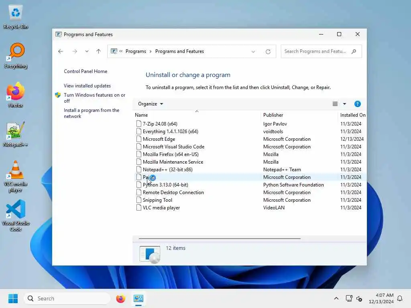411x308 pixels.
Task: Click the Programs and Features title bar icon
Action: click(x=59, y=34)
